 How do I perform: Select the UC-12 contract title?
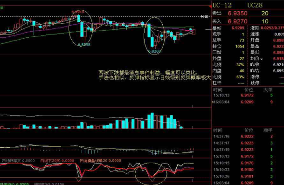(x=222, y=5)
